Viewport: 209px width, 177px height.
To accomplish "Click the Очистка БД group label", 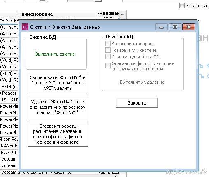I will [x=119, y=37].
